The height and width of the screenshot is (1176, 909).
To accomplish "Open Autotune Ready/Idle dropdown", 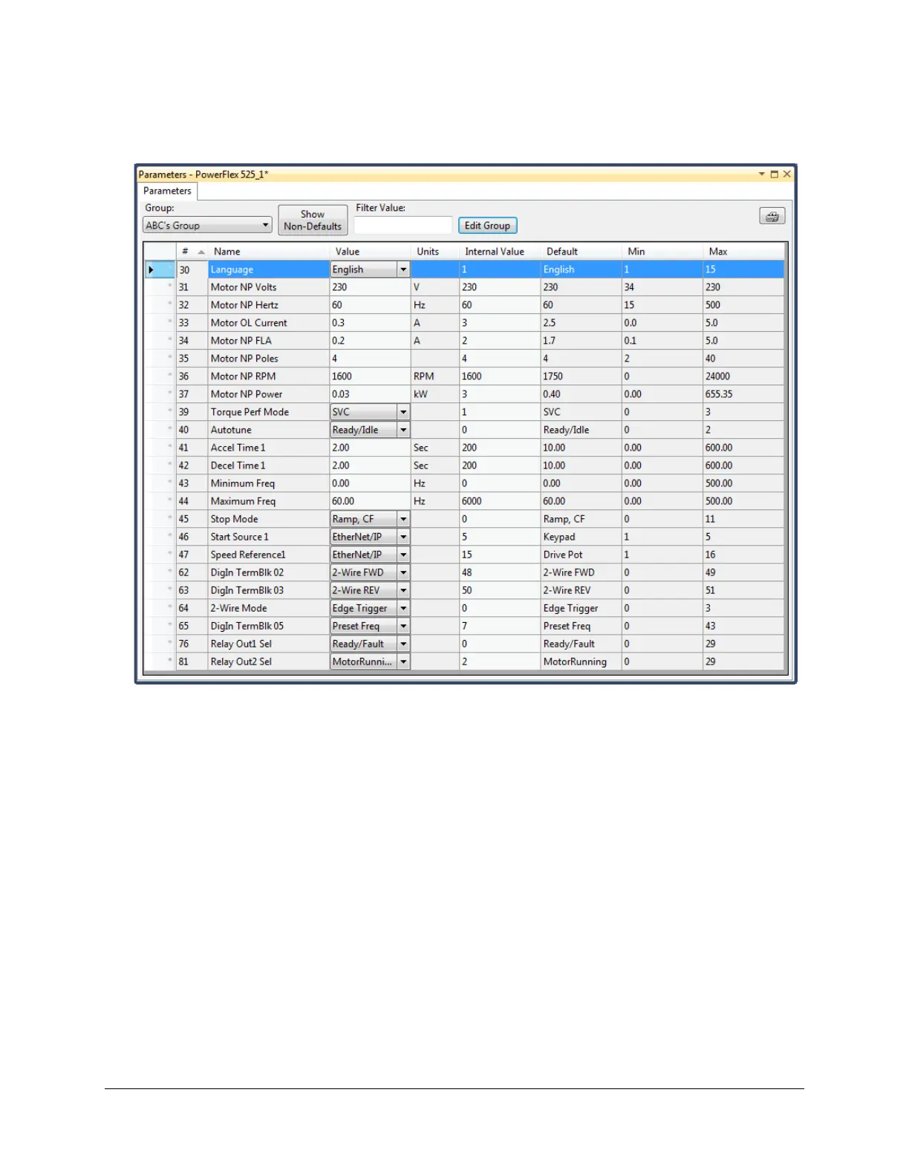I will tap(403, 430).
